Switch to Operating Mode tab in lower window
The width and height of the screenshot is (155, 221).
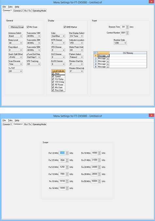click(39, 124)
